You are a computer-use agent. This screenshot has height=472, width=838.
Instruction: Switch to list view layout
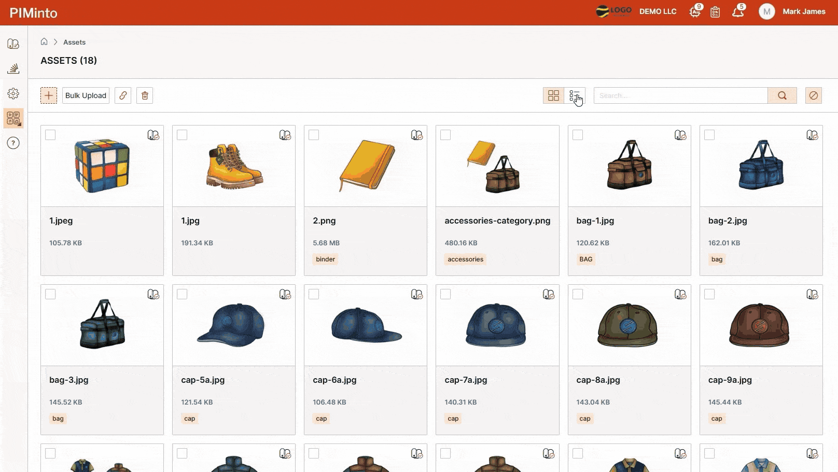coord(575,95)
